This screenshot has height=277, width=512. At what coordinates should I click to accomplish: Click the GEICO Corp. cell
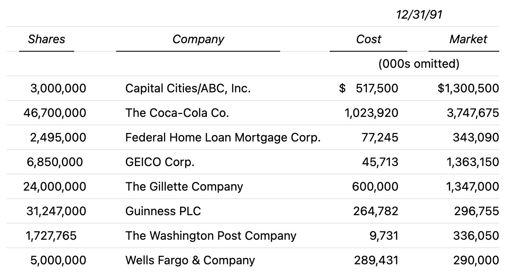160,162
